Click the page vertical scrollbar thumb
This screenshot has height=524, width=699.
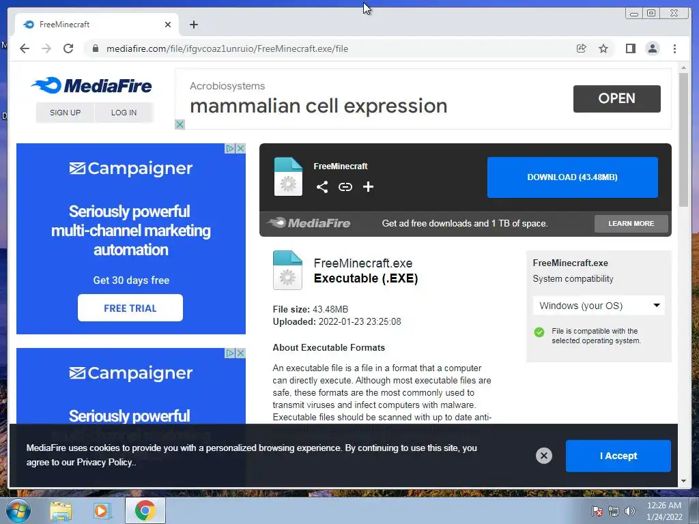pos(683,139)
